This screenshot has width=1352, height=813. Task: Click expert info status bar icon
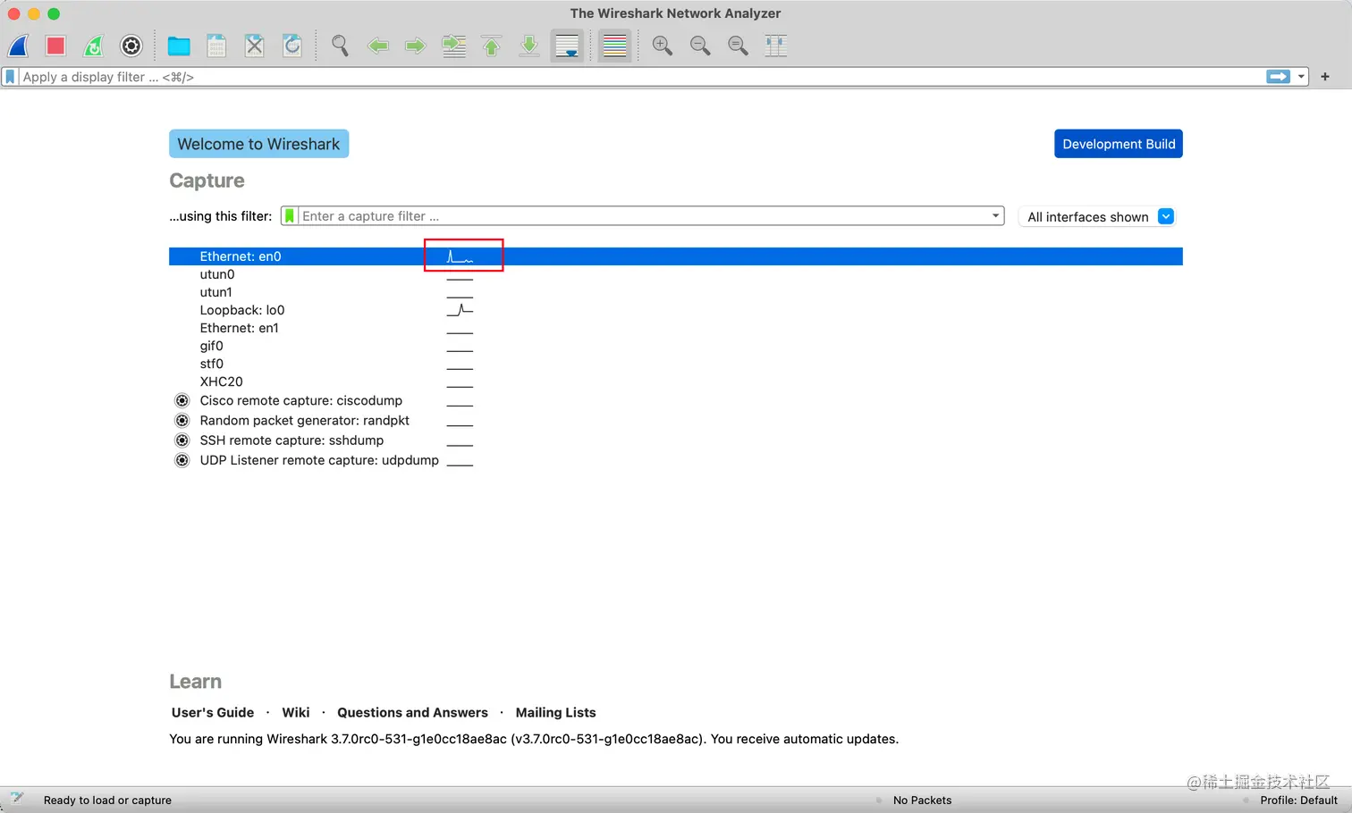pos(16,800)
